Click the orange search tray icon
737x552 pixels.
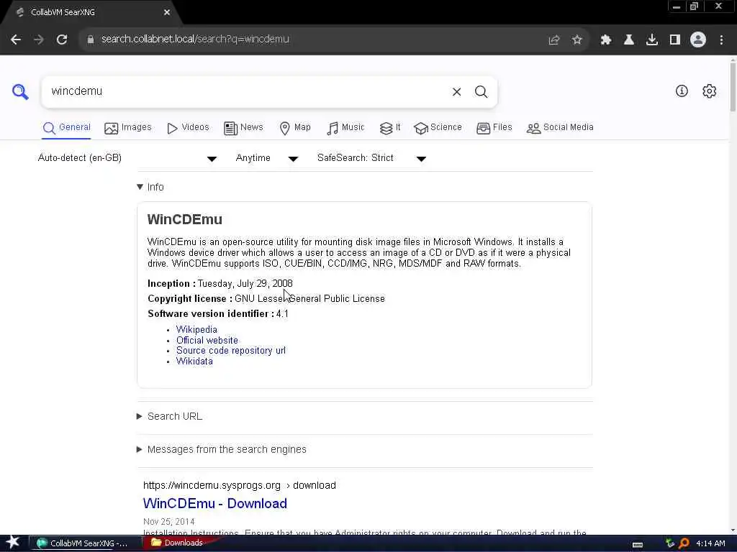pos(684,543)
